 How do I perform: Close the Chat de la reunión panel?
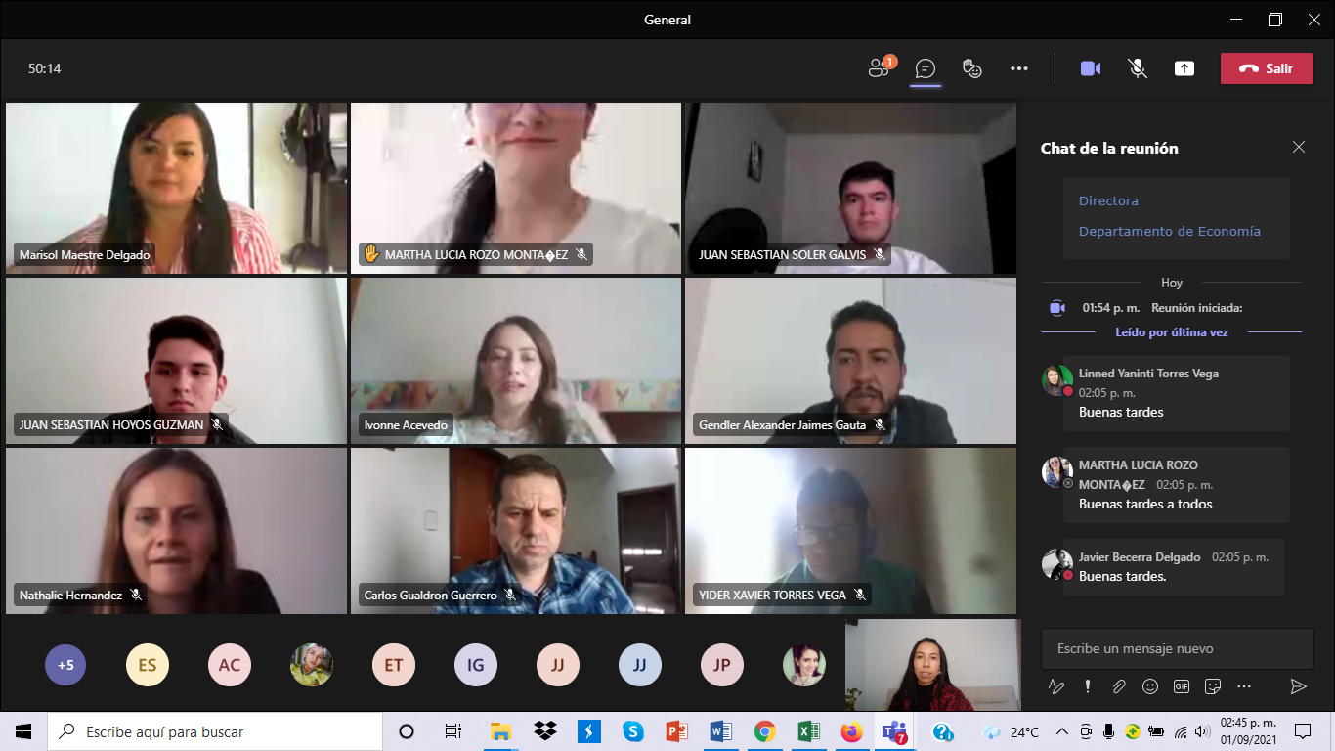coord(1298,148)
